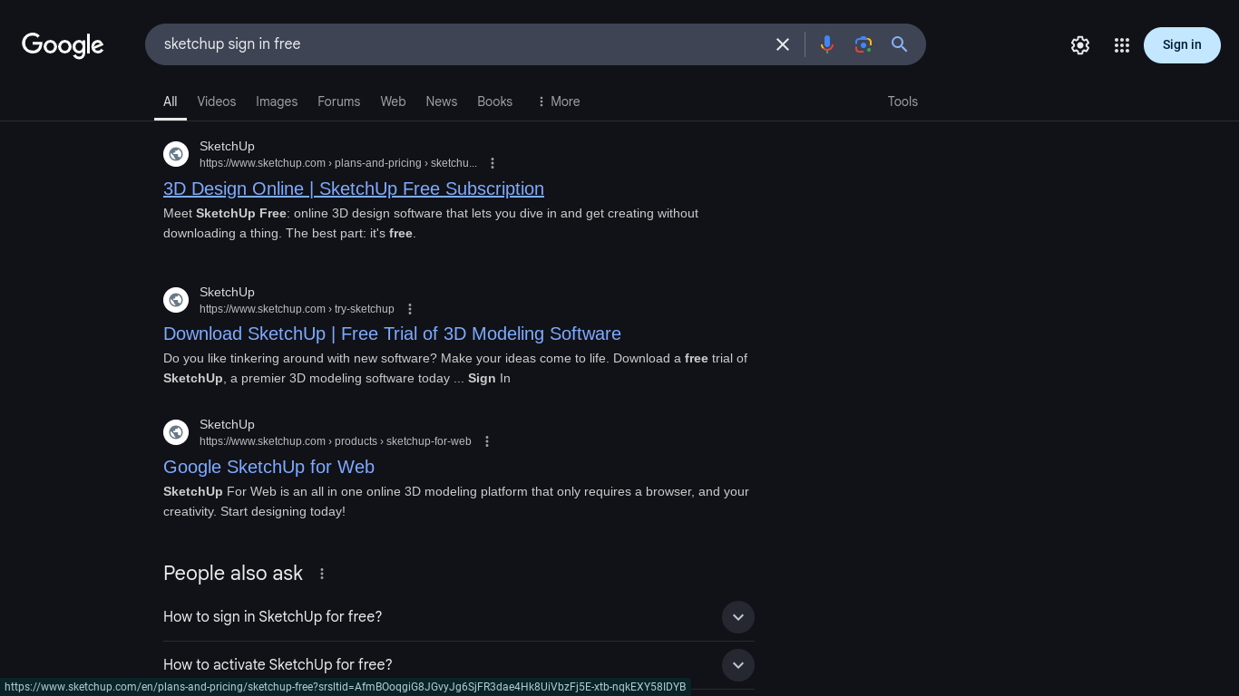
Task: Open the Google apps grid
Action: (x=1121, y=45)
